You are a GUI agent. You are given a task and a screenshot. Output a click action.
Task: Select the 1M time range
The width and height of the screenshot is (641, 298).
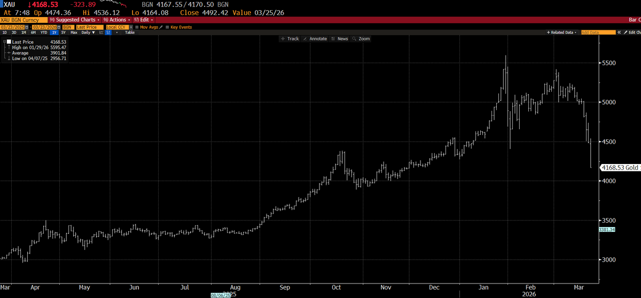(x=24, y=33)
